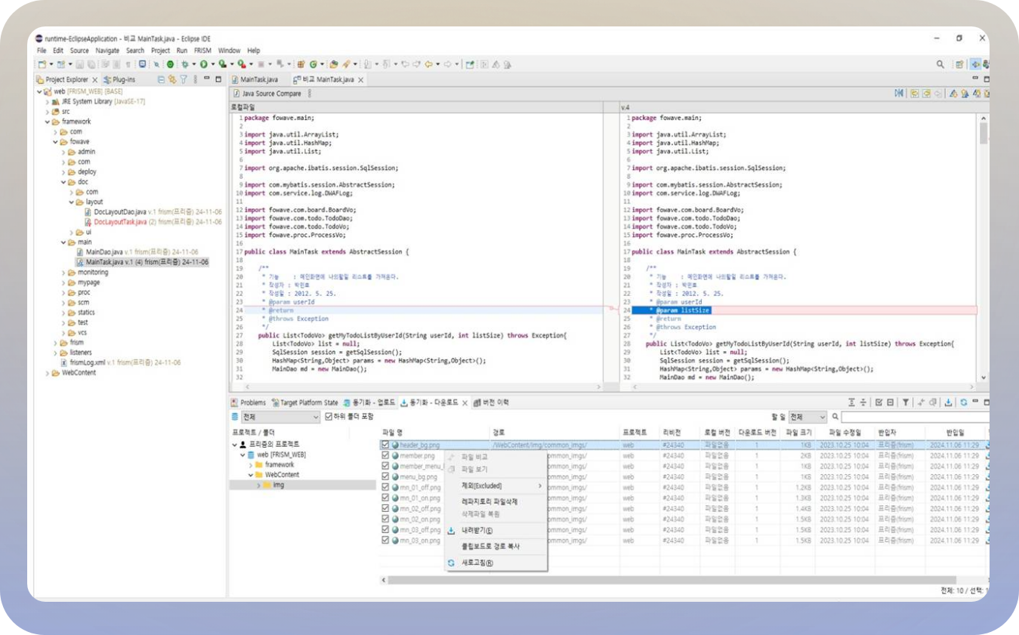Expand the img folder in sync tree

click(x=258, y=485)
